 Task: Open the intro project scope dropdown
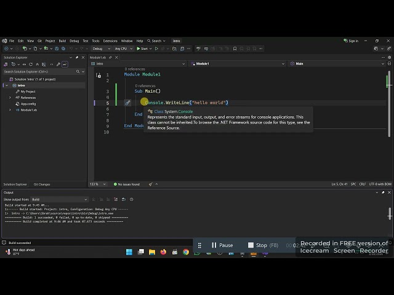(138, 64)
